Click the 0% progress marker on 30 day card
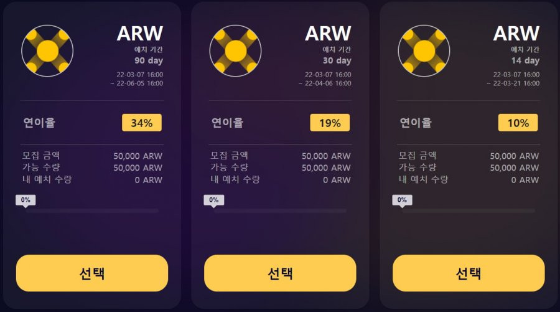This screenshot has height=312, width=560. [213, 201]
